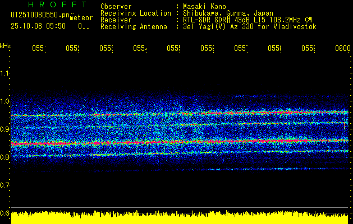Screen dimensions: 353x224
Task: Click the Shibukawa, Gunma, Japan text
Action: click(x=228, y=13)
